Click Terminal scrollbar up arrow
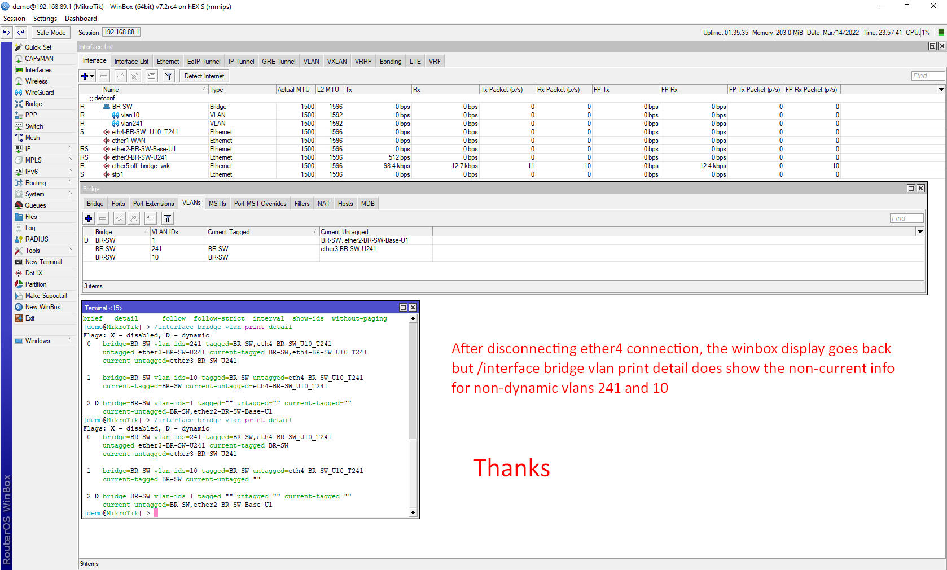Image resolution: width=947 pixels, height=570 pixels. click(413, 318)
